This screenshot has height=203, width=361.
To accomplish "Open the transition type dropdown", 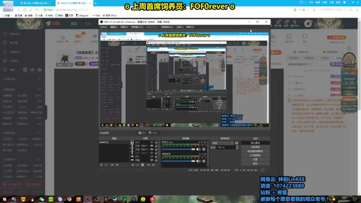I will coord(222,143).
